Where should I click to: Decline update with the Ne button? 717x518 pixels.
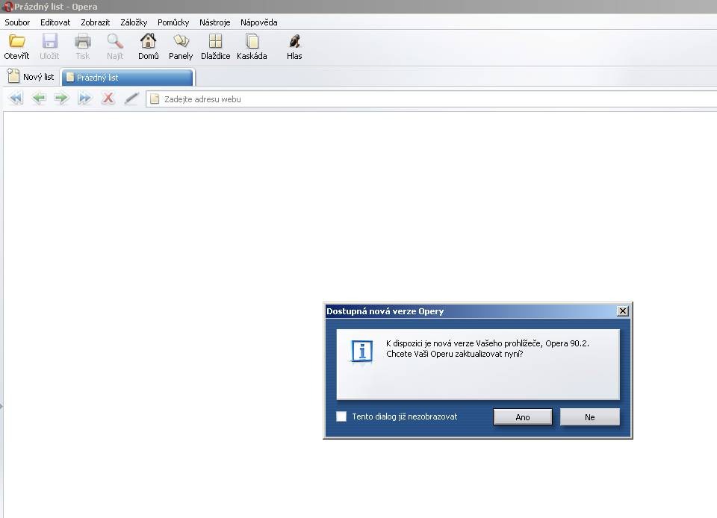click(589, 417)
